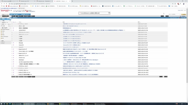This screenshot has width=188, height=105.
Task: Open Chrome three-dot menu
Action: (x=186, y=4)
